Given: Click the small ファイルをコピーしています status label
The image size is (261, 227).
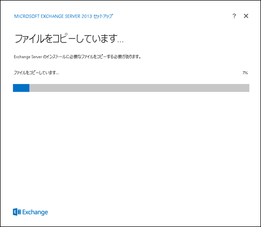Looking at the screenshot, I should point(36,73).
